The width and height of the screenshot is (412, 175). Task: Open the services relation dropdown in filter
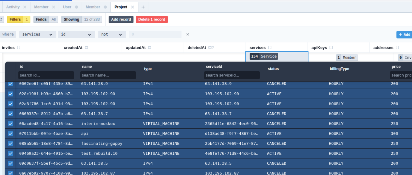pyautogui.click(x=38, y=34)
